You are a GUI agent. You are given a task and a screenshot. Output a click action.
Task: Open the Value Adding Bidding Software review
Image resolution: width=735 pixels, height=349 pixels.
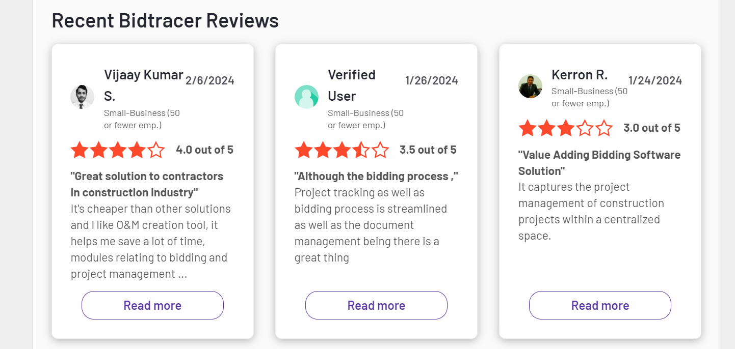pyautogui.click(x=599, y=163)
